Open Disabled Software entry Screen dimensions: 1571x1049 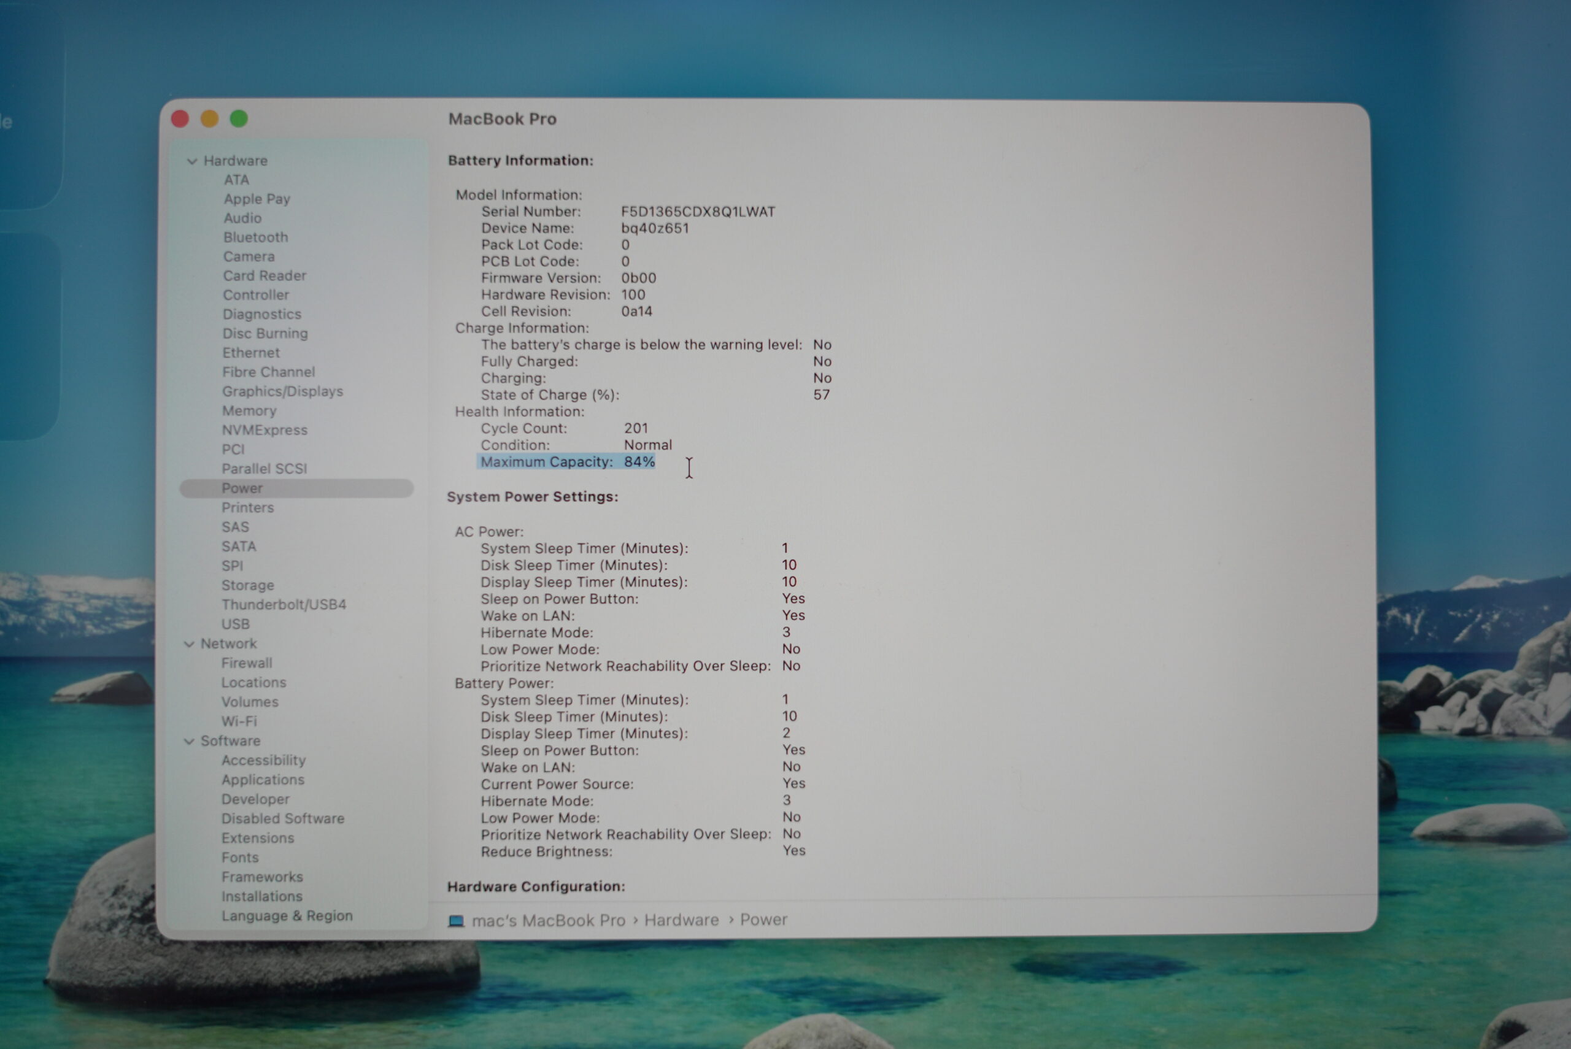click(x=283, y=820)
